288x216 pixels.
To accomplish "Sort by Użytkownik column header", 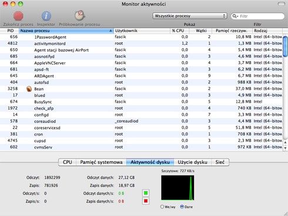I will pos(142,31).
